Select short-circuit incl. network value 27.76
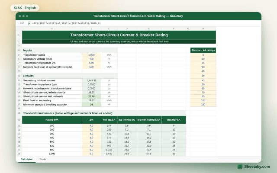The image size is (277, 173). click(x=91, y=96)
